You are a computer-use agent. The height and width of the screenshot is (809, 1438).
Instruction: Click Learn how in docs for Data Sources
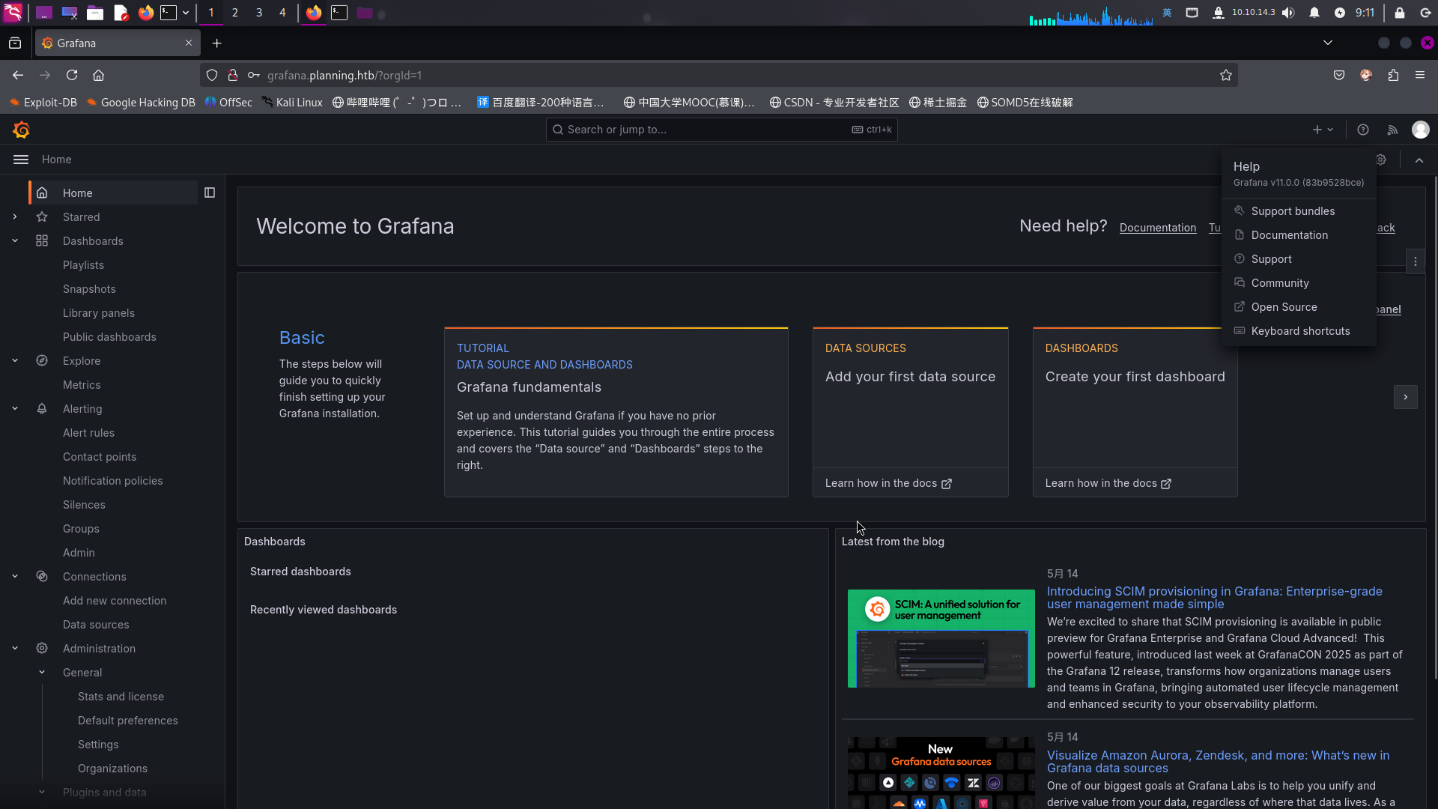click(888, 484)
